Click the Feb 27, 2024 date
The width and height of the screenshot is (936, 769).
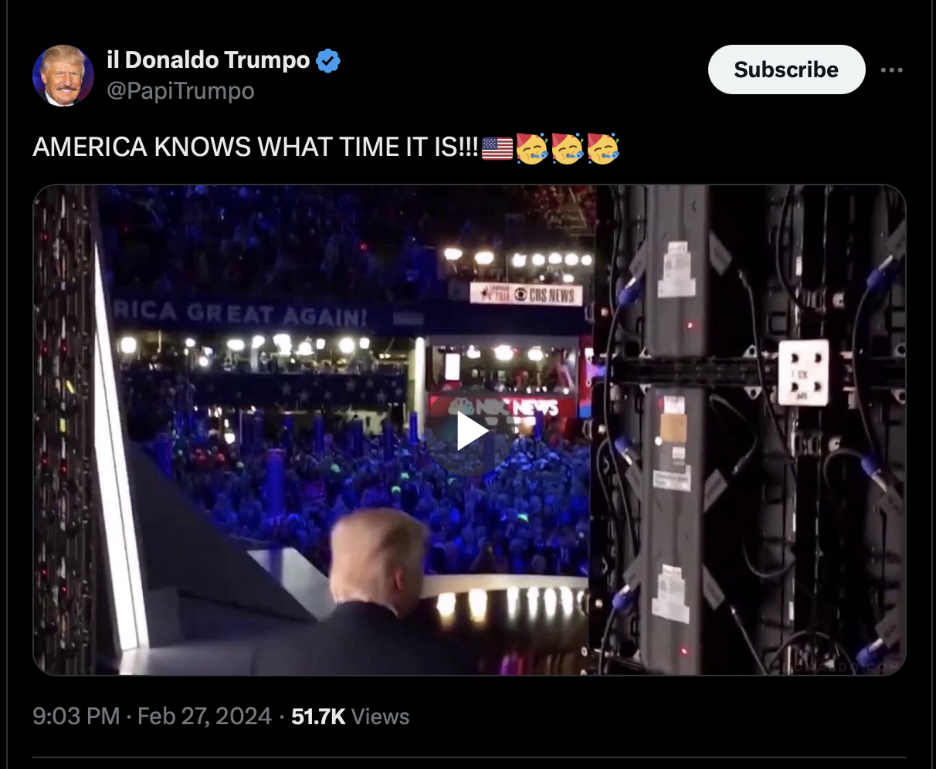(x=205, y=716)
